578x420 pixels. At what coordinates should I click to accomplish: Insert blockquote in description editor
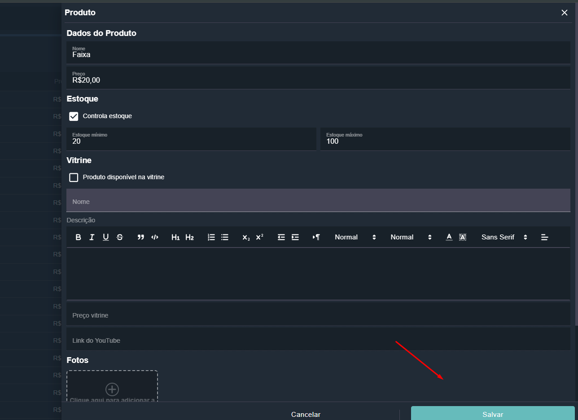tap(141, 237)
